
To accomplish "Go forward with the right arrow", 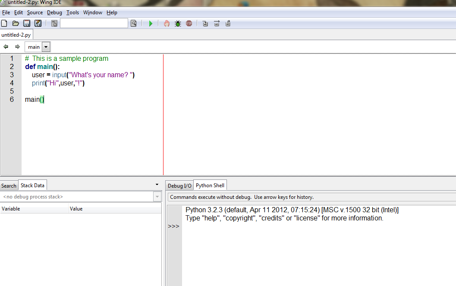I will (x=17, y=47).
